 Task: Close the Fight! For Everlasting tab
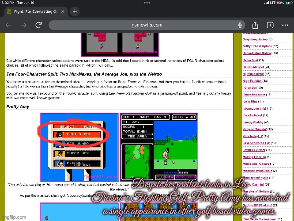click(63, 11)
